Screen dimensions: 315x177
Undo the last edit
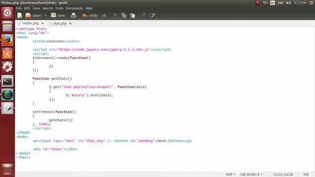point(90,15)
